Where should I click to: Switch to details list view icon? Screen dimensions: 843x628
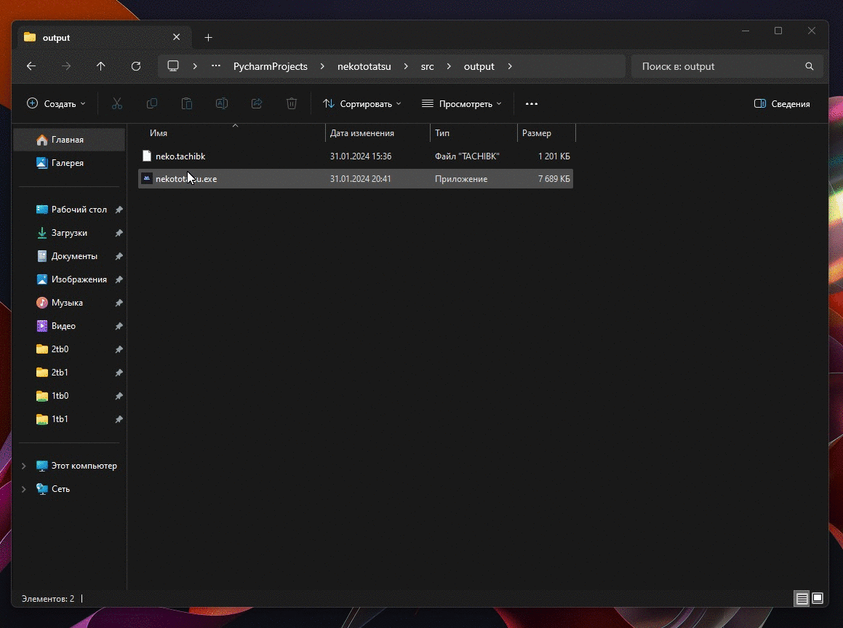tap(802, 598)
